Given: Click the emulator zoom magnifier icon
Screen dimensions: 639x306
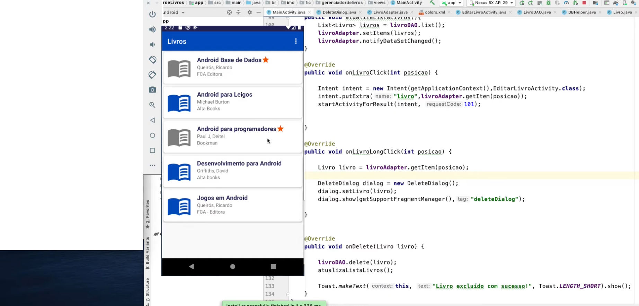Looking at the screenshot, I should (x=152, y=105).
